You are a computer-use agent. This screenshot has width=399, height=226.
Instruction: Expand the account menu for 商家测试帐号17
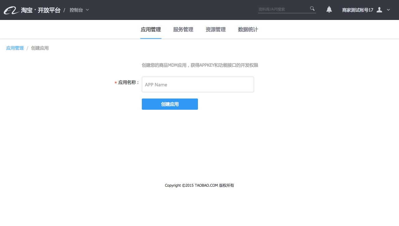point(388,10)
